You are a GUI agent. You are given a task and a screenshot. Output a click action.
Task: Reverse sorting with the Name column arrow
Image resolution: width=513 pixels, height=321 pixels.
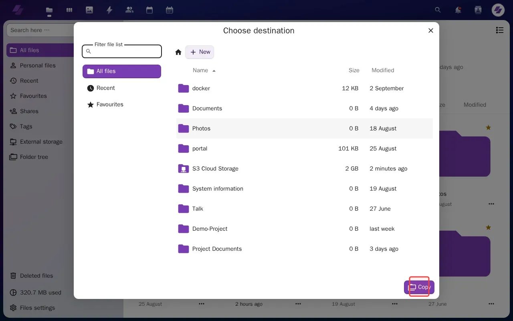tap(214, 70)
